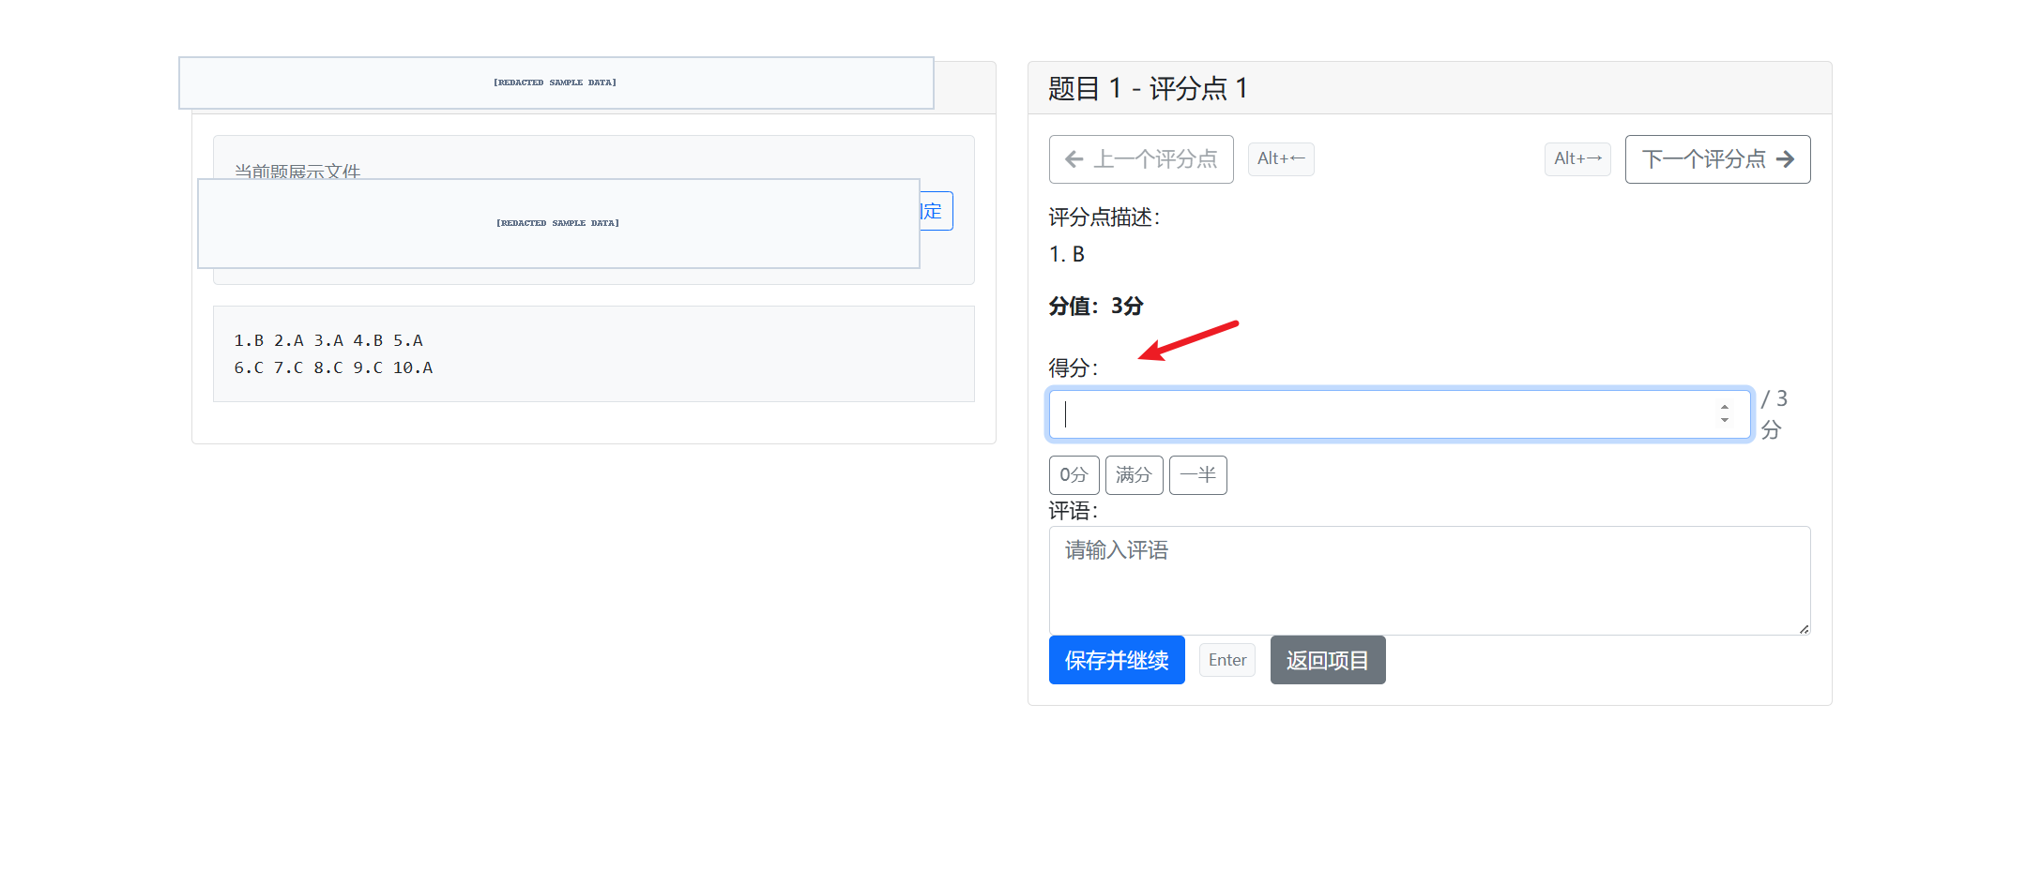Assign half score with 一半 button
This screenshot has height=869, width=2041.
coord(1197,475)
